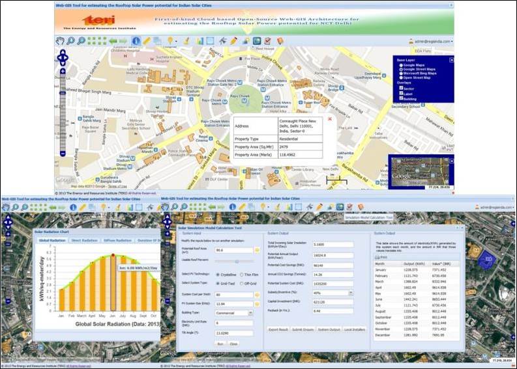Click bar chart icon in bottom-left window toolbar
This screenshot has width=517, height=369.
(130, 208)
